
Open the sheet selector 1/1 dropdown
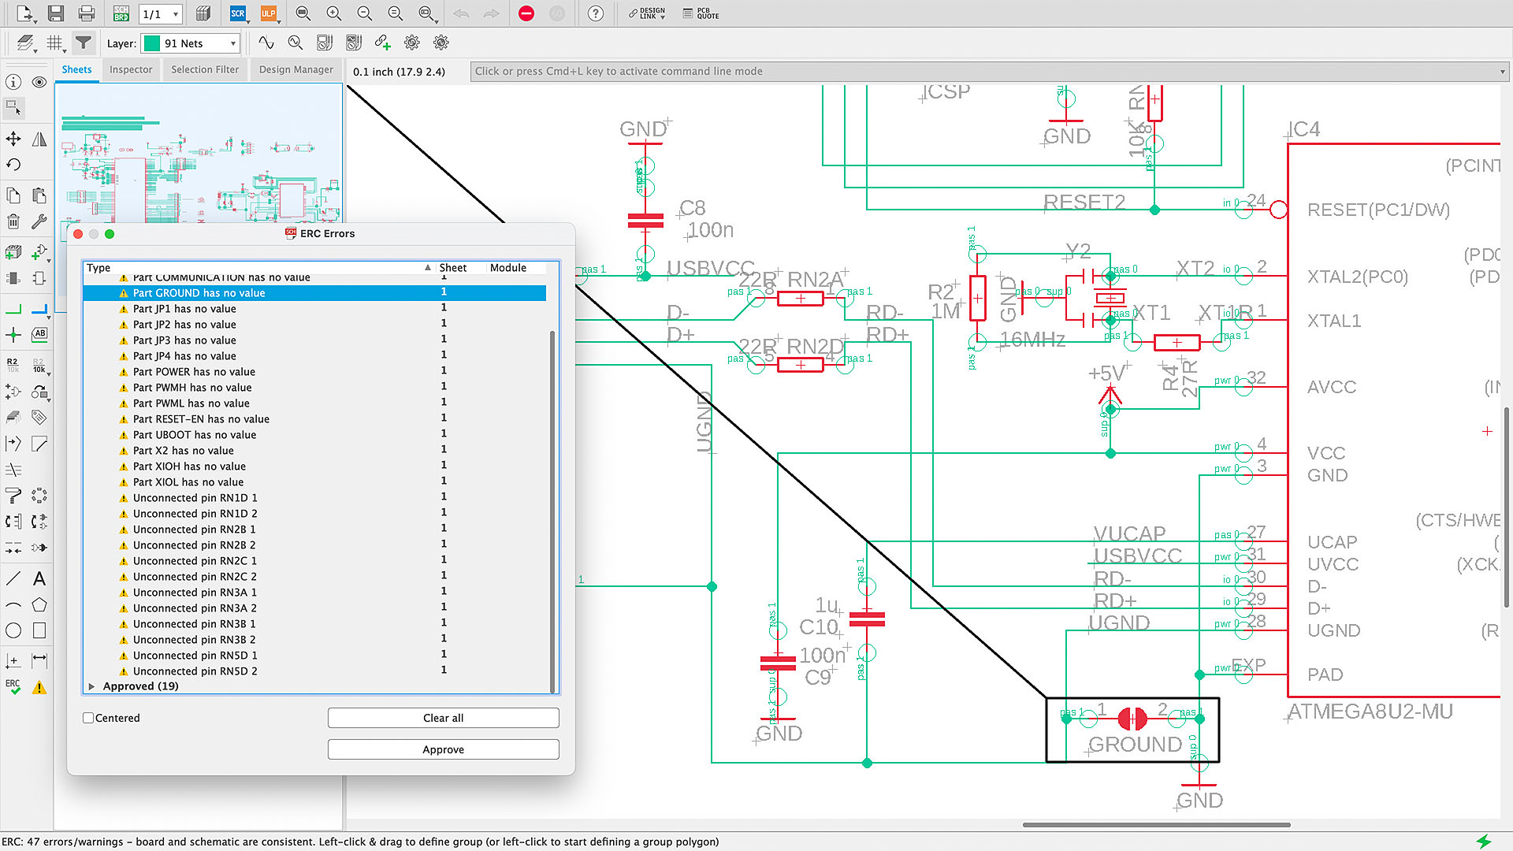(160, 14)
